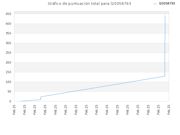Select the y-axis label 300
Image resolution: width=180 pixels, height=135 pixels.
click(8, 43)
